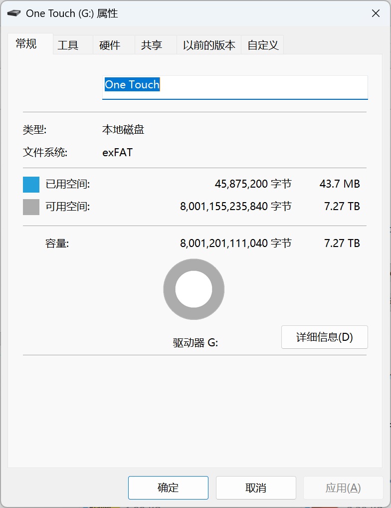
Task: Click the 45,875,200 字节 used value
Action: point(253,184)
